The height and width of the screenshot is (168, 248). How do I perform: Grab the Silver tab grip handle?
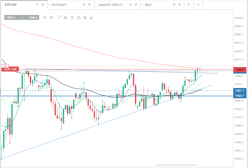[x=142, y=5]
